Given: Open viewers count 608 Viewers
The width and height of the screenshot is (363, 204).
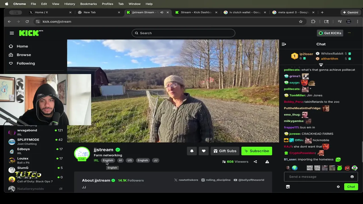Looking at the screenshot, I should click(x=235, y=162).
